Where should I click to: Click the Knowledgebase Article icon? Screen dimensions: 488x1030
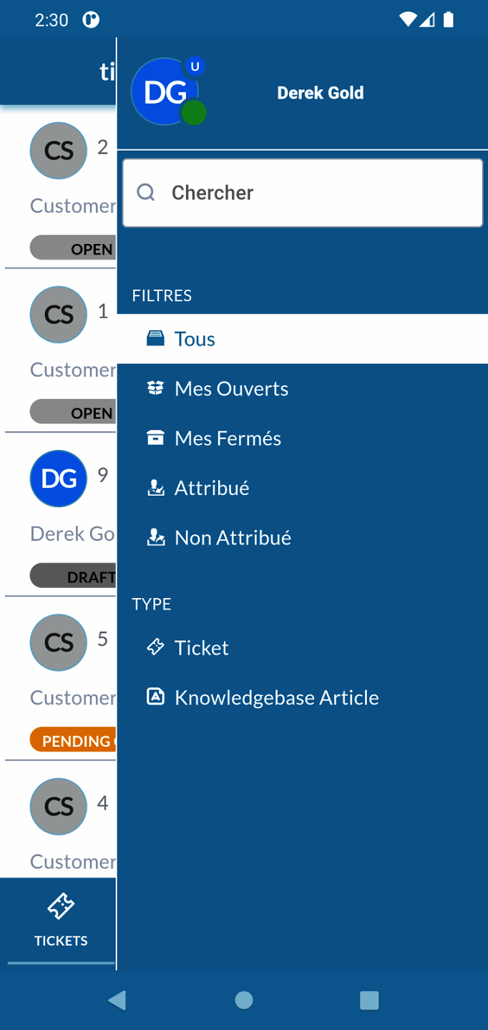[x=155, y=697]
